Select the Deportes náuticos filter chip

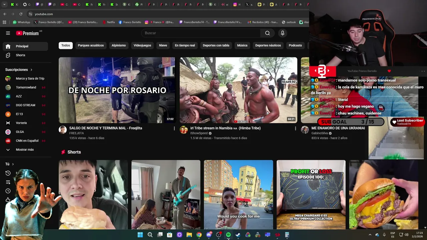tap(268, 45)
